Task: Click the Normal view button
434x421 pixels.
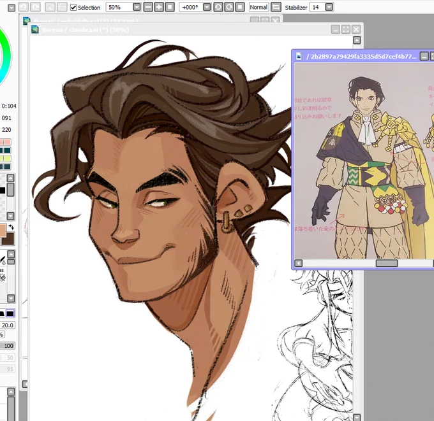Action: [x=258, y=7]
